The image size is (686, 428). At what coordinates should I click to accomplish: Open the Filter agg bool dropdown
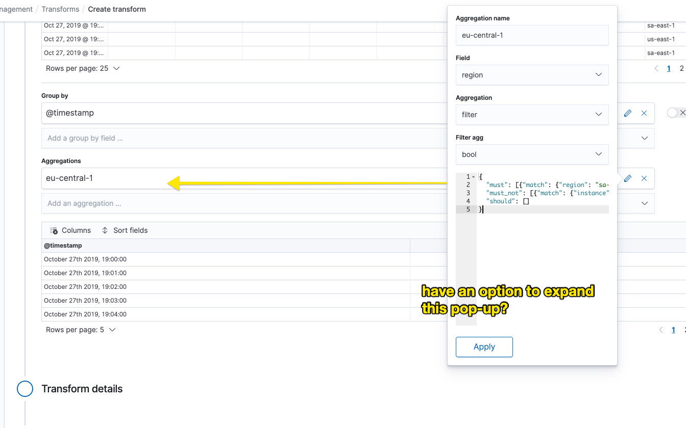(x=532, y=154)
